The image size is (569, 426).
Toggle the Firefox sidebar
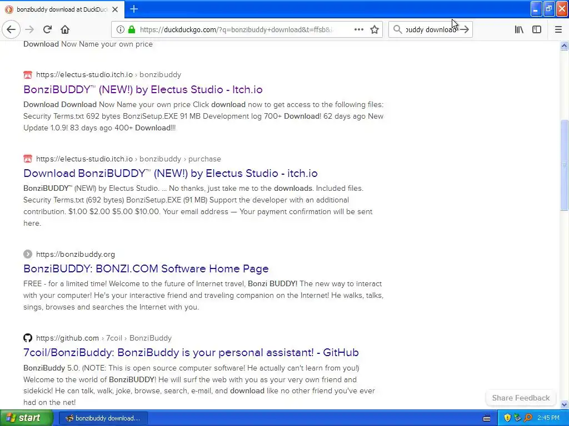click(537, 29)
